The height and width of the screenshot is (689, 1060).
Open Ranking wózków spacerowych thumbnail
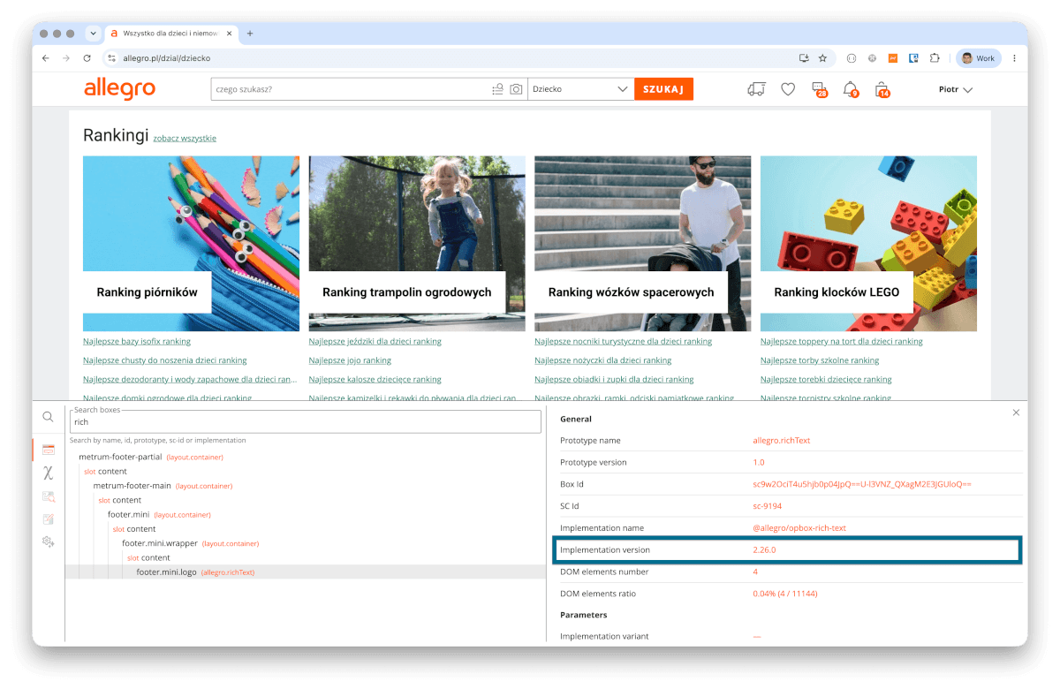pos(642,244)
